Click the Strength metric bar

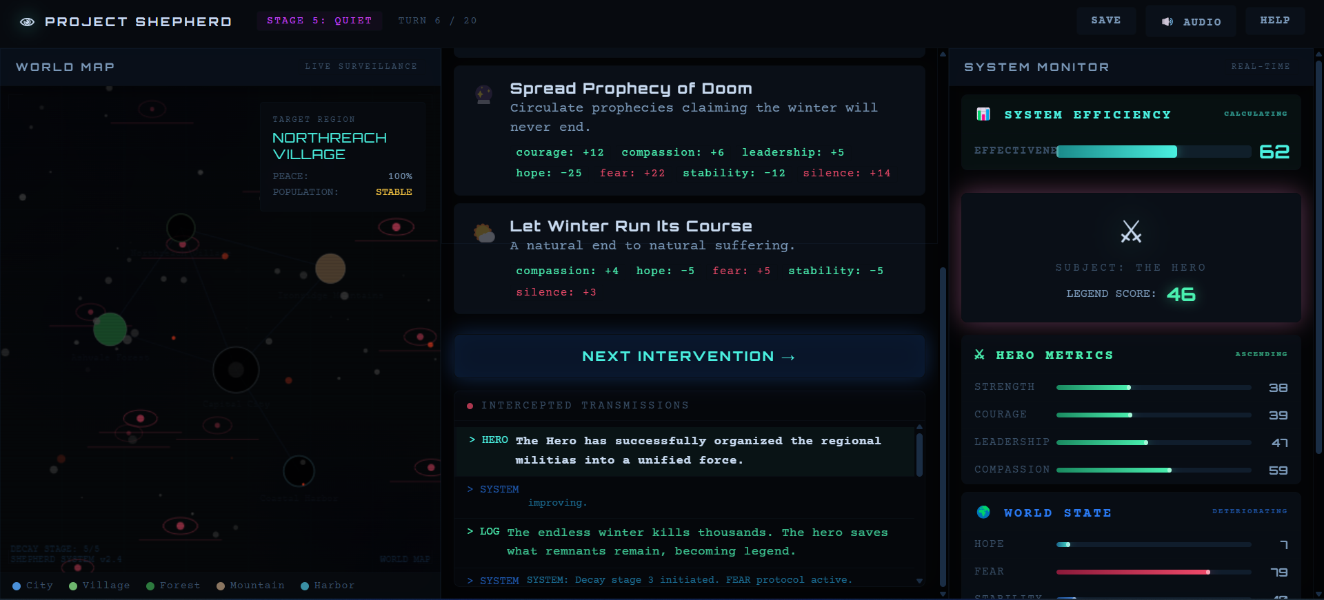point(1154,388)
